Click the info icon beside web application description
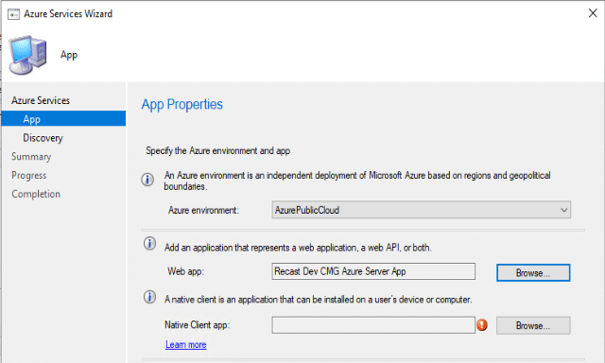Screen dimensions: 605x363 (149, 243)
